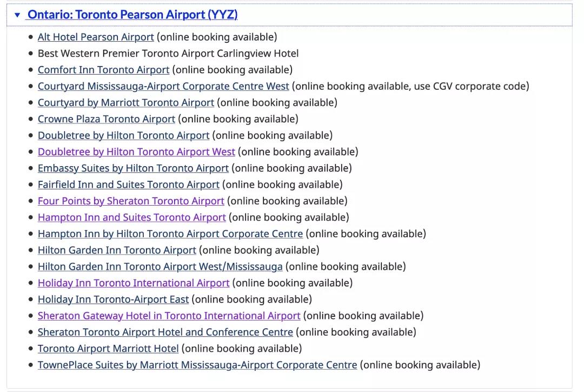Select Crowne Plaza Toronto Airport link
Image resolution: width=584 pixels, height=392 pixels.
point(106,119)
